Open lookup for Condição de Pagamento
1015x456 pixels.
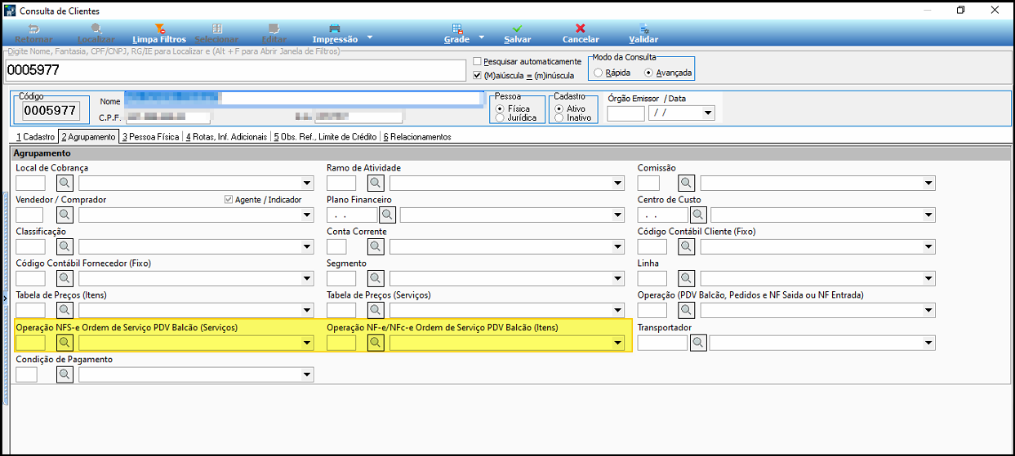(65, 374)
